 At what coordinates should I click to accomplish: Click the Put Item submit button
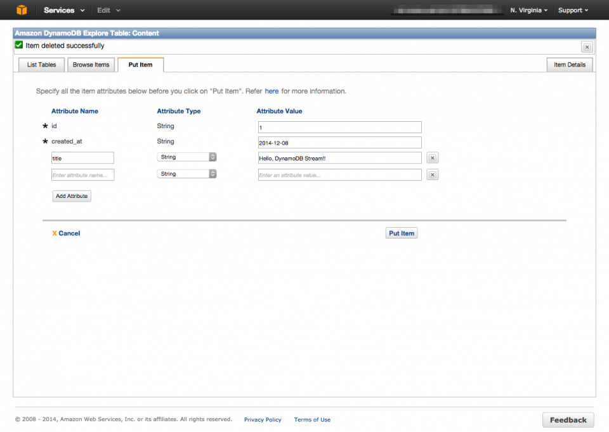click(x=402, y=233)
